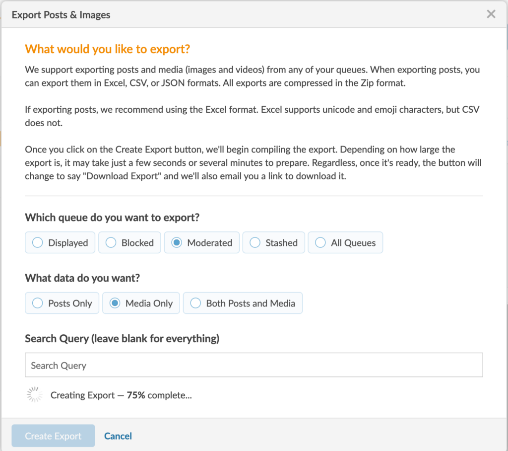The image size is (508, 451).
Task: Click the "Search Query (leave blank for everything)" label
Action: [x=122, y=338]
